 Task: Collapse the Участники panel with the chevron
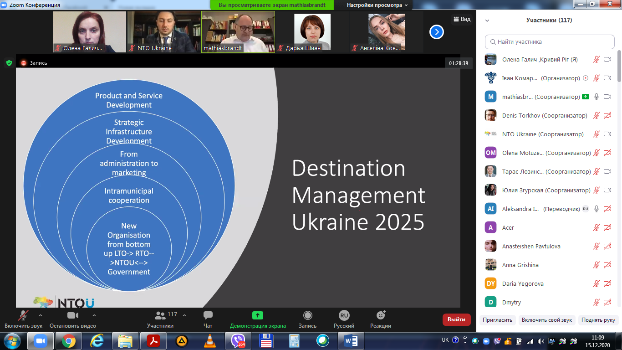coord(487,21)
